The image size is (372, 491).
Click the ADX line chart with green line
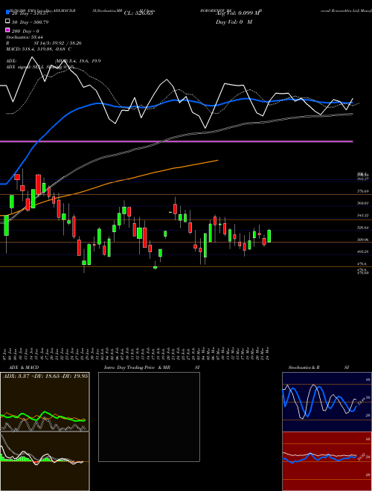pyautogui.click(x=45, y=402)
